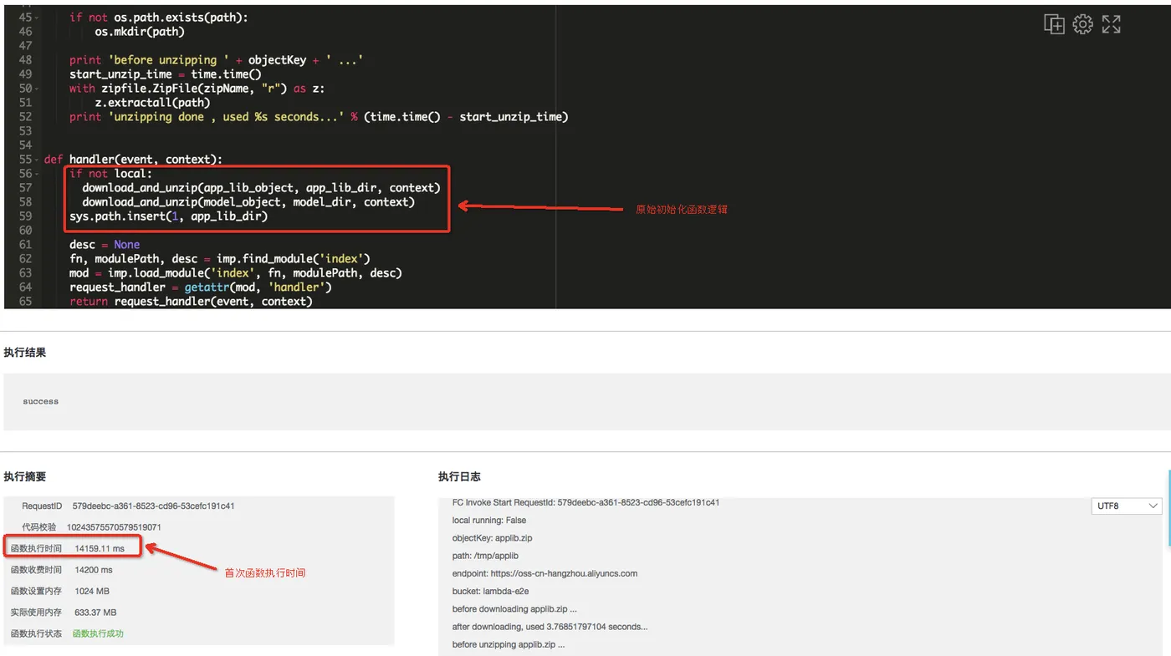1171x656 pixels.
Task: Click the 'start_unzip_time = time.time()' line
Action: coord(166,74)
